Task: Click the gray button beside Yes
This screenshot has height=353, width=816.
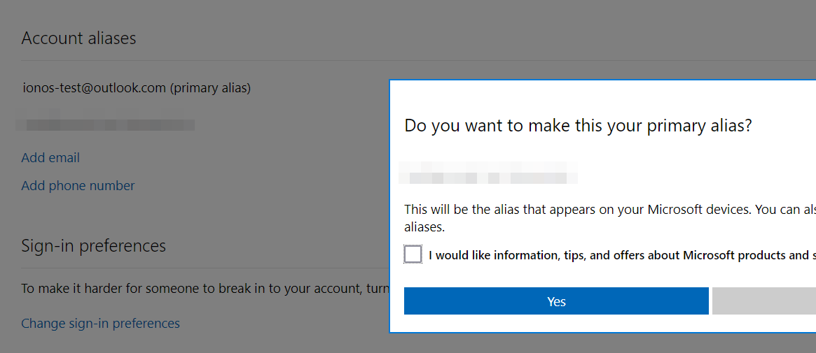Action: pyautogui.click(x=764, y=301)
